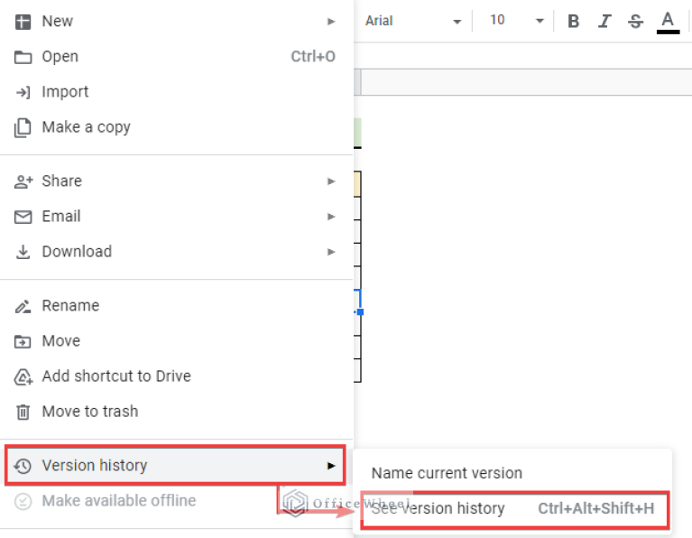Click See version history
This screenshot has height=538, width=692.
click(x=438, y=508)
